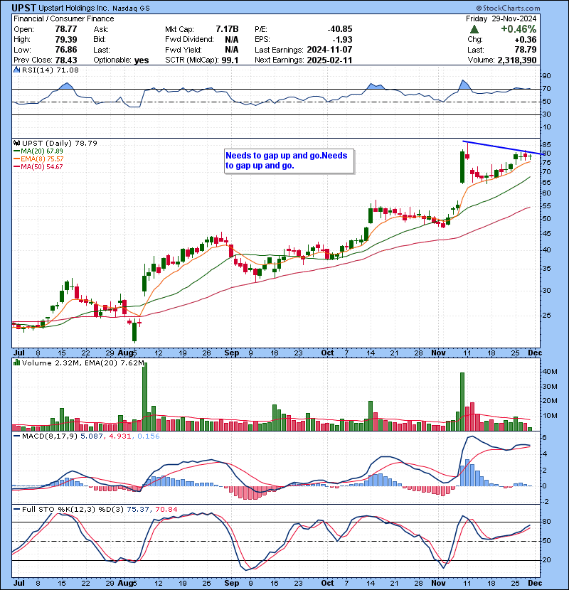Click the RSI panel line icon
Viewport: 569px width, 590px height.
tap(16, 70)
